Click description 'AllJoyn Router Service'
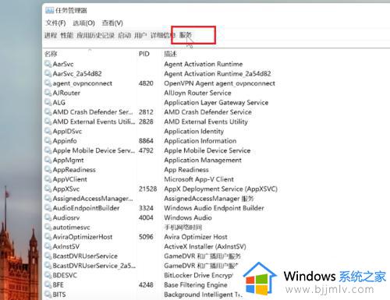The height and width of the screenshot is (300, 390). click(197, 93)
